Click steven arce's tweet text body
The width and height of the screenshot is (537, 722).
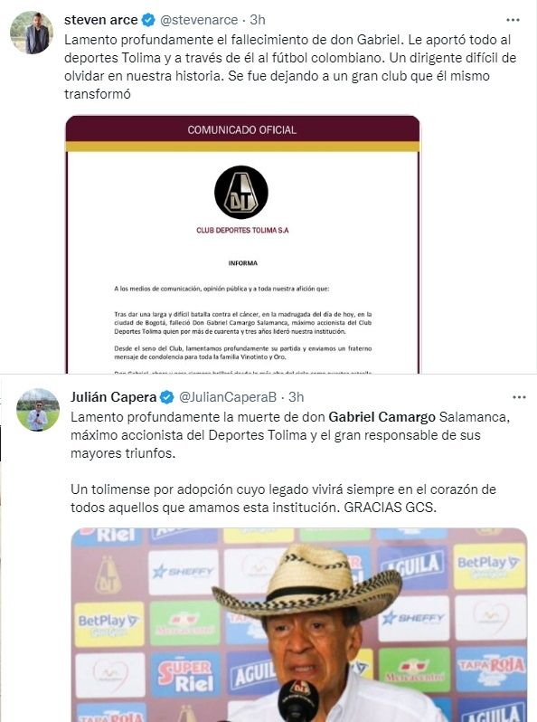pyautogui.click(x=290, y=67)
